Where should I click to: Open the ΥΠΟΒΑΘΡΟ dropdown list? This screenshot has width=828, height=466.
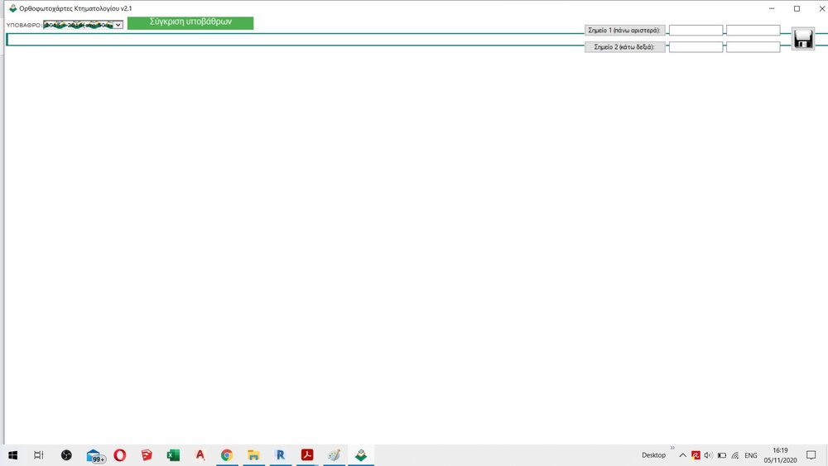pos(118,25)
